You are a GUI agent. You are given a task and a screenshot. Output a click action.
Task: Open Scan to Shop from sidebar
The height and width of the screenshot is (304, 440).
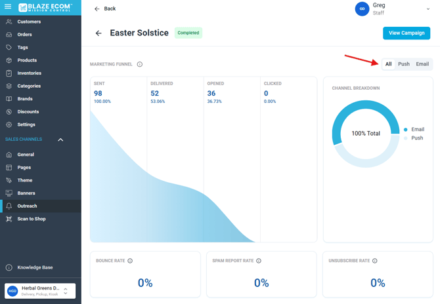31,219
